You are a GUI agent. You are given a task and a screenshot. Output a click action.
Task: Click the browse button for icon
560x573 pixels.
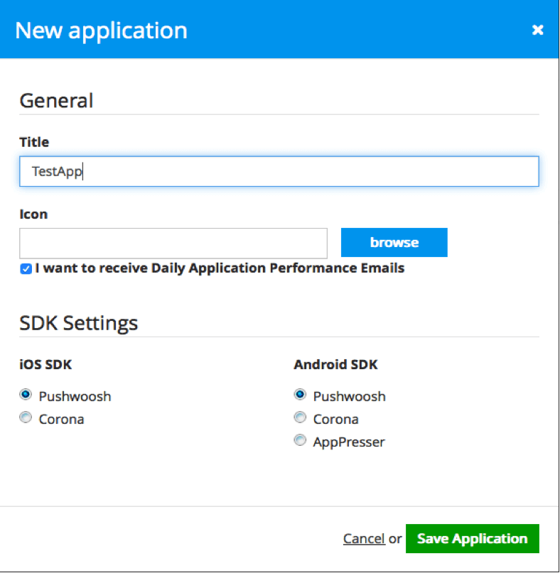click(394, 242)
